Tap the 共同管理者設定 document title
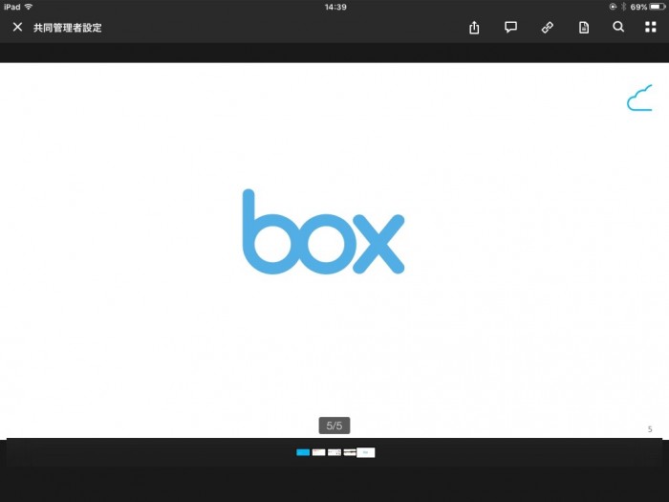The height and width of the screenshot is (502, 669). [x=68, y=28]
